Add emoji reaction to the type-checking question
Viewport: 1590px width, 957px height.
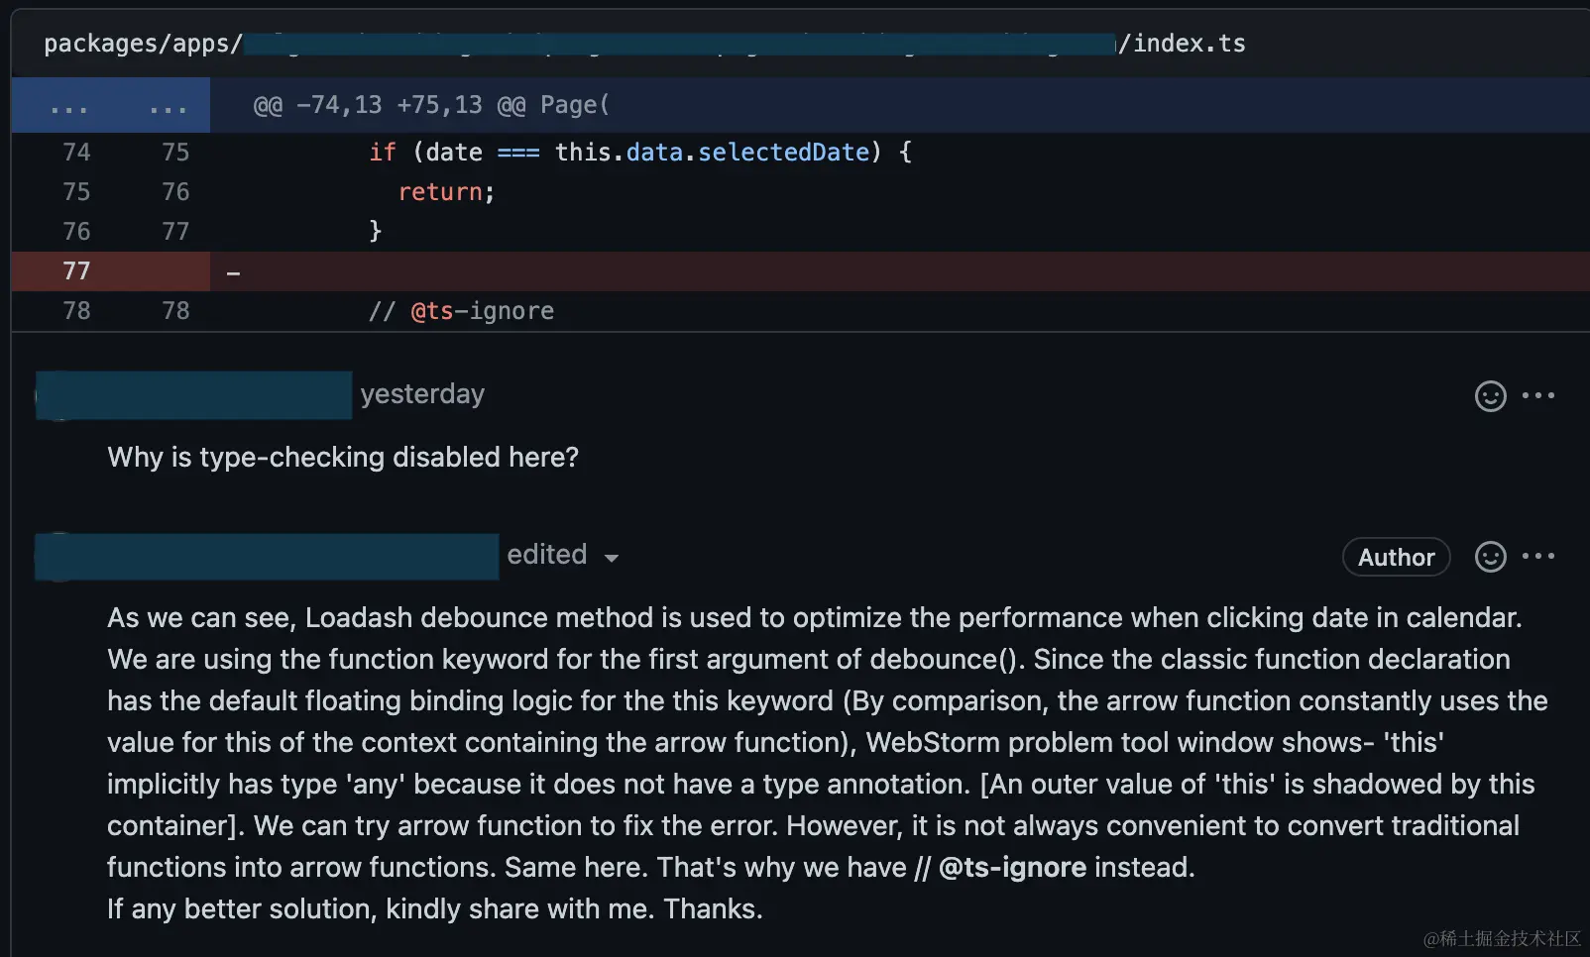tap(1490, 396)
